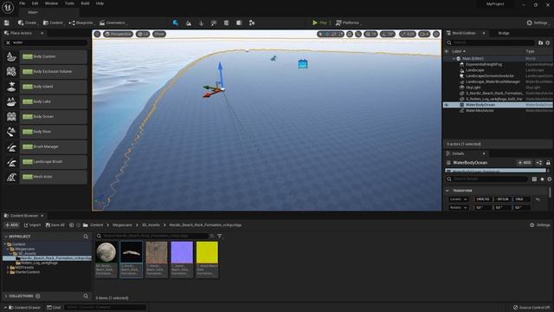Switch to Fracture mode icon
This screenshot has width=554, height=312.
click(239, 23)
